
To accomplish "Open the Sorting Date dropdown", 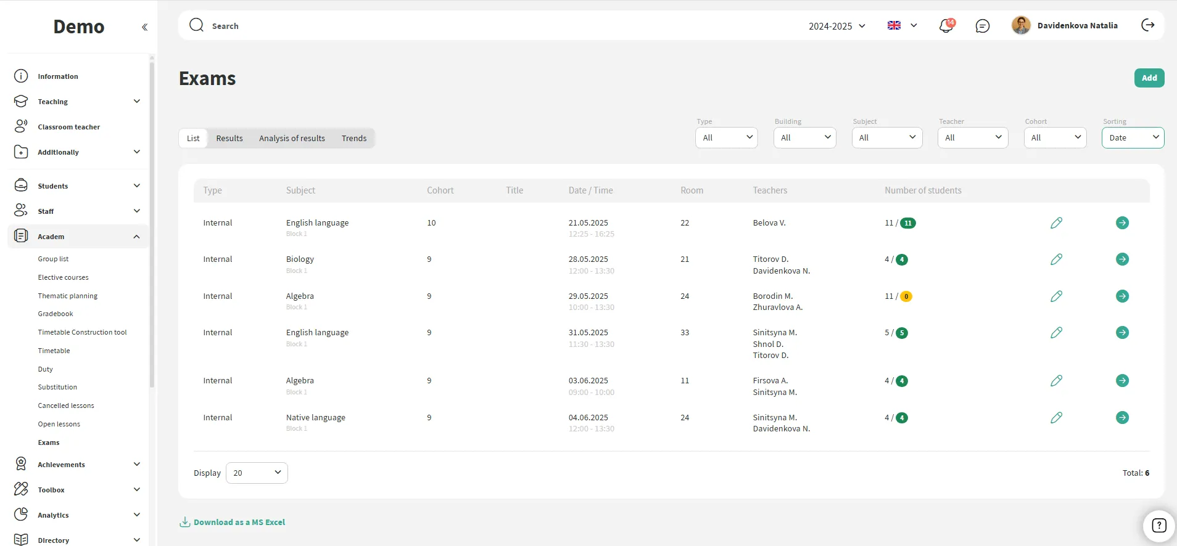I will click(x=1133, y=137).
